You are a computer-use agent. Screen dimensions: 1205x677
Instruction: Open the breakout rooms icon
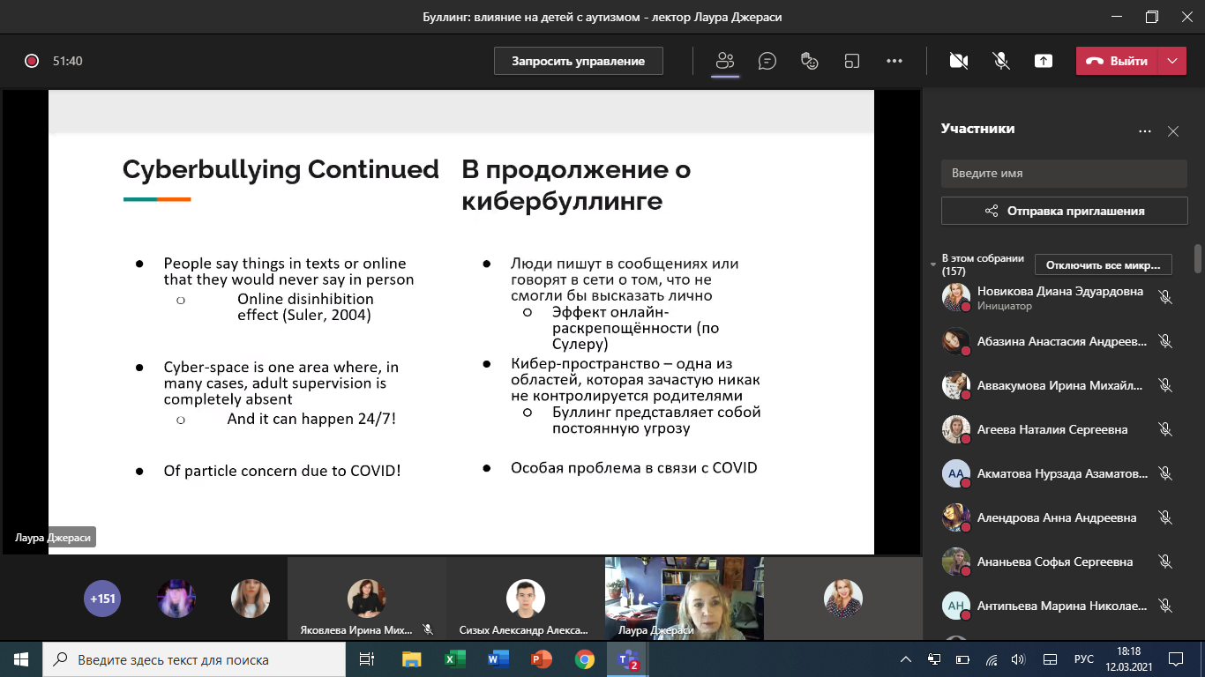coord(851,61)
